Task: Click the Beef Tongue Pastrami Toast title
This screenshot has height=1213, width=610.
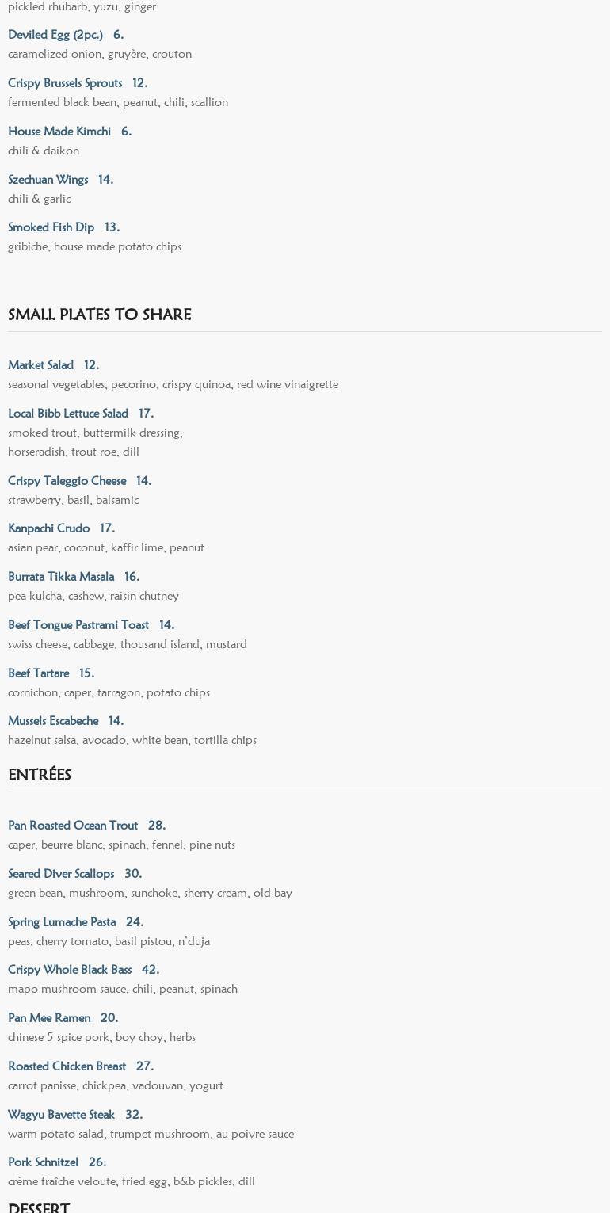Action: (x=78, y=625)
